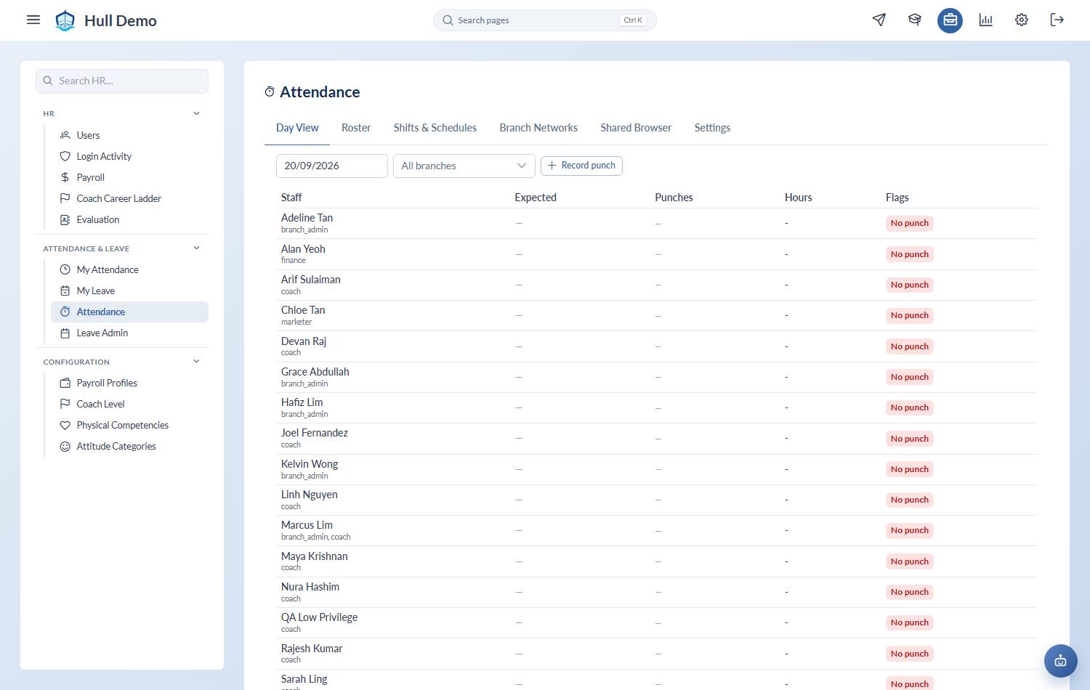Click the Login Activity shield icon

coord(65,156)
